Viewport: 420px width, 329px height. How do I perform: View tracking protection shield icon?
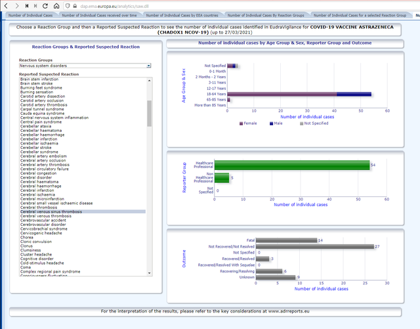pos(68,6)
